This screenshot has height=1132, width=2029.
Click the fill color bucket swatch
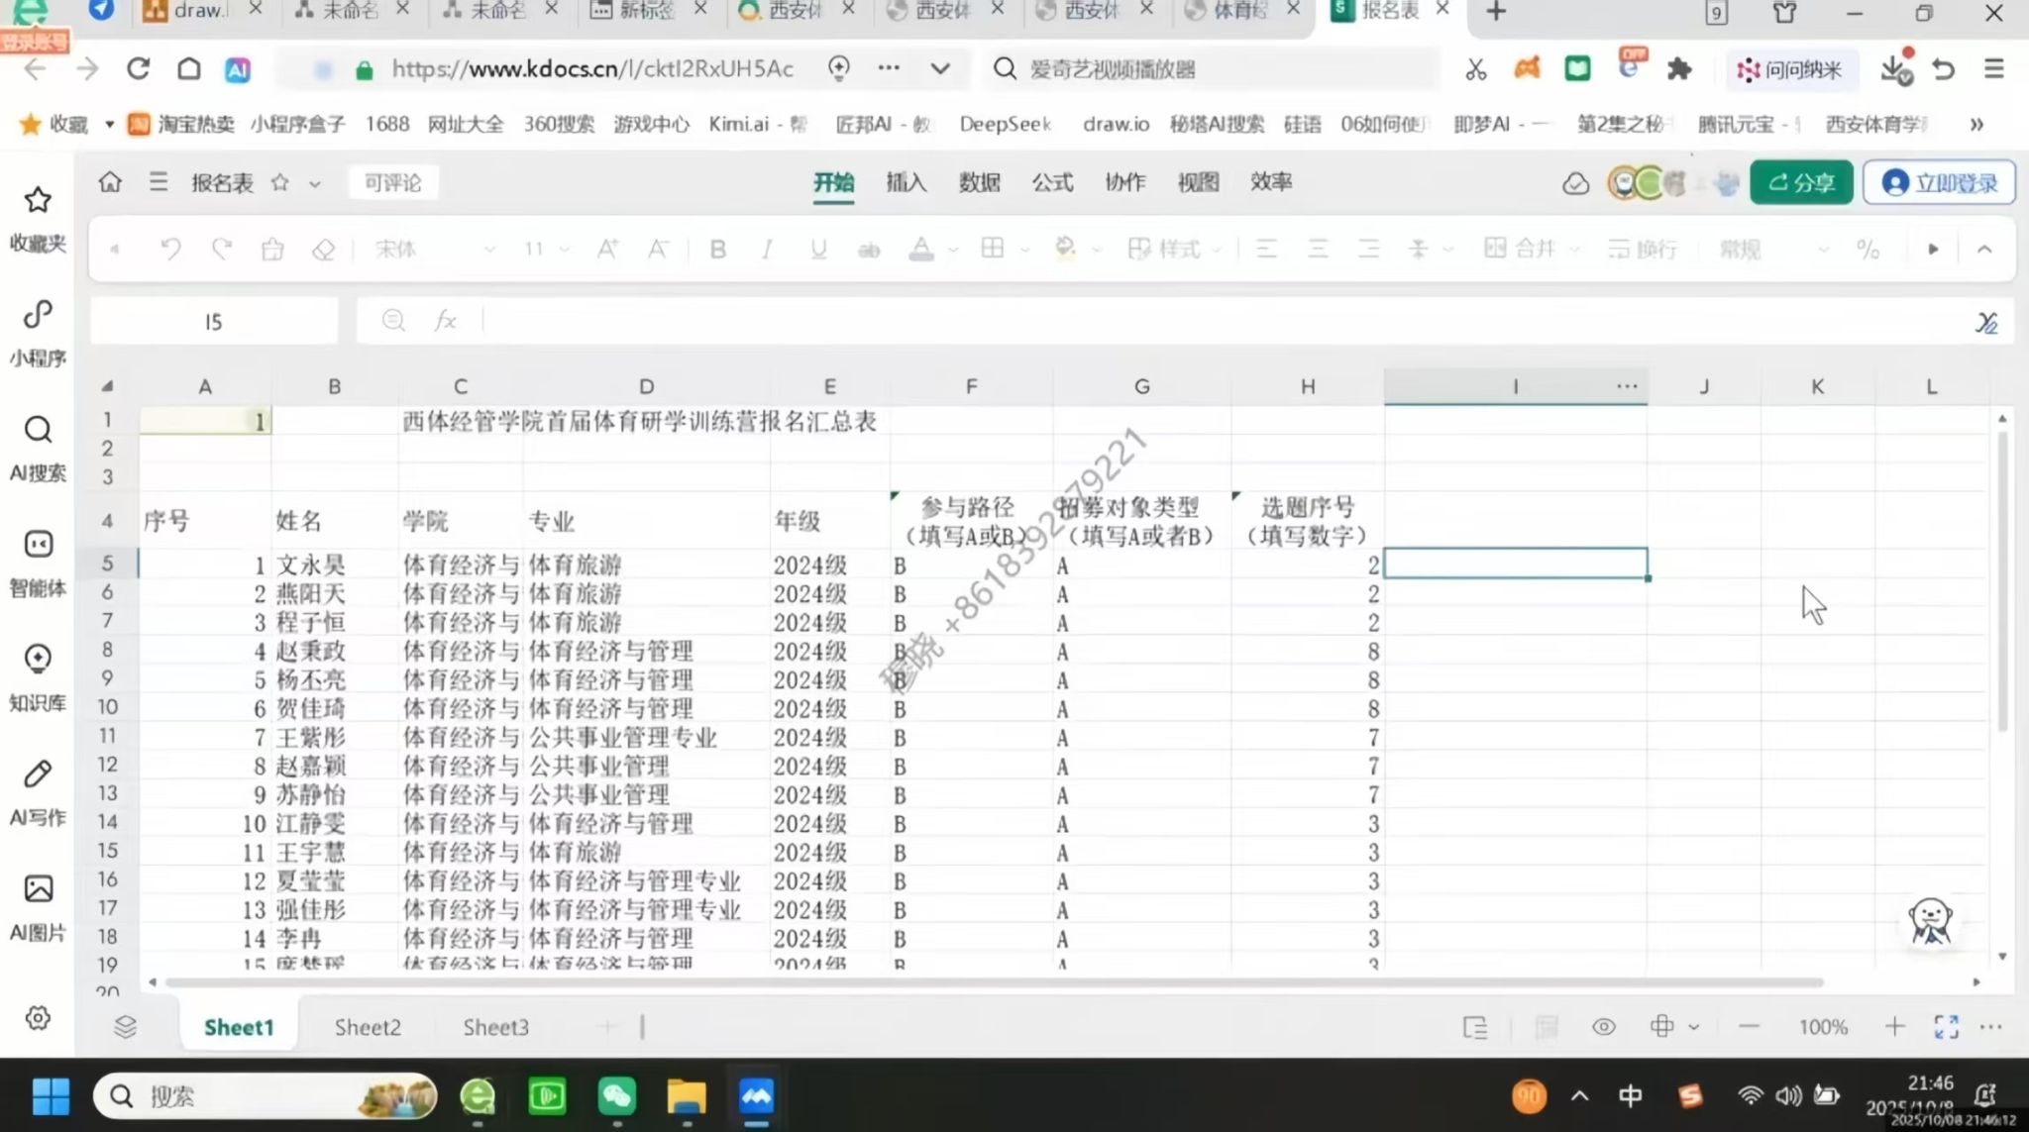point(1066,250)
